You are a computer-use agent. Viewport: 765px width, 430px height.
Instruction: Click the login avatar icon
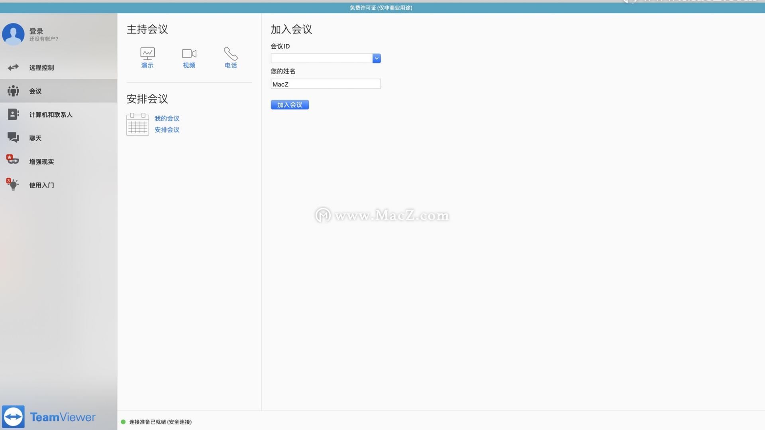click(x=13, y=34)
